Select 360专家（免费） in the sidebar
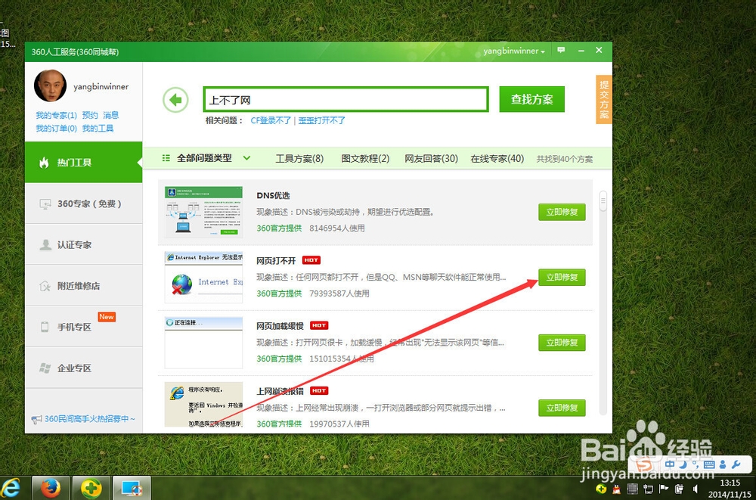 pos(83,203)
